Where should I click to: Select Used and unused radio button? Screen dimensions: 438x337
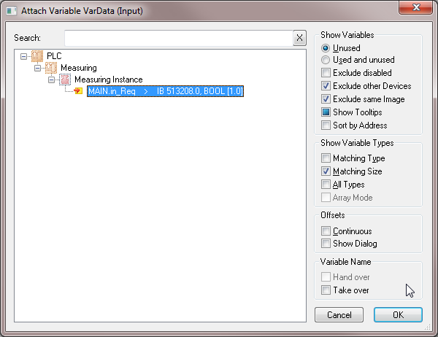coord(326,60)
